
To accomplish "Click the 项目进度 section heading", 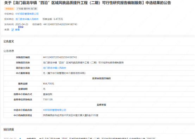I will [9, 129].
